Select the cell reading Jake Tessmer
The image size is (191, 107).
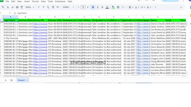pos(158,64)
